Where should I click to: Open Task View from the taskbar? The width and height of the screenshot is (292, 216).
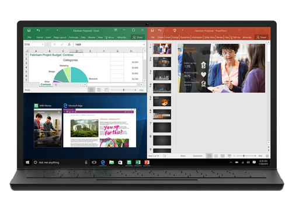(x=94, y=162)
